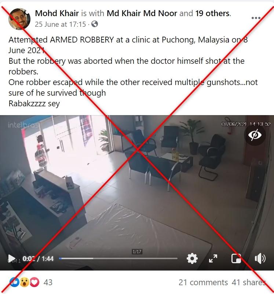Open Md Khair Md Noor tagged profile
The height and width of the screenshot is (294, 274).
pos(142,13)
